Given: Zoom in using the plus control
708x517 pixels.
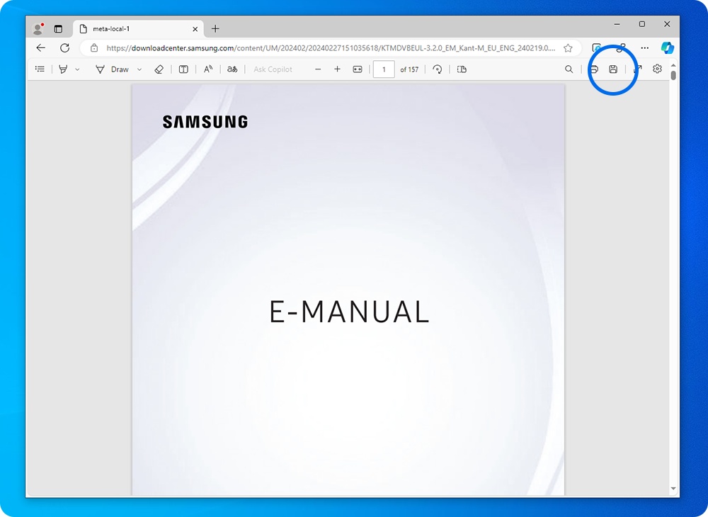Looking at the screenshot, I should pos(338,69).
